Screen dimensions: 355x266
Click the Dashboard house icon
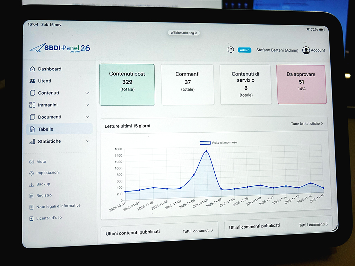pos(32,69)
